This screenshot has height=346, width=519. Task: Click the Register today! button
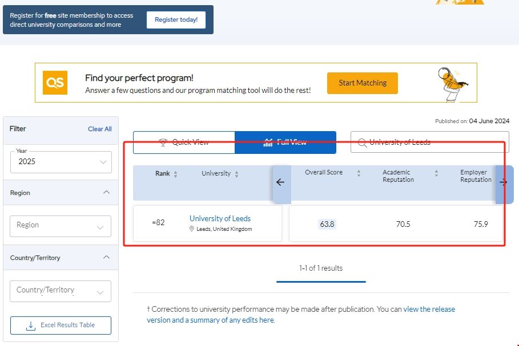(176, 19)
